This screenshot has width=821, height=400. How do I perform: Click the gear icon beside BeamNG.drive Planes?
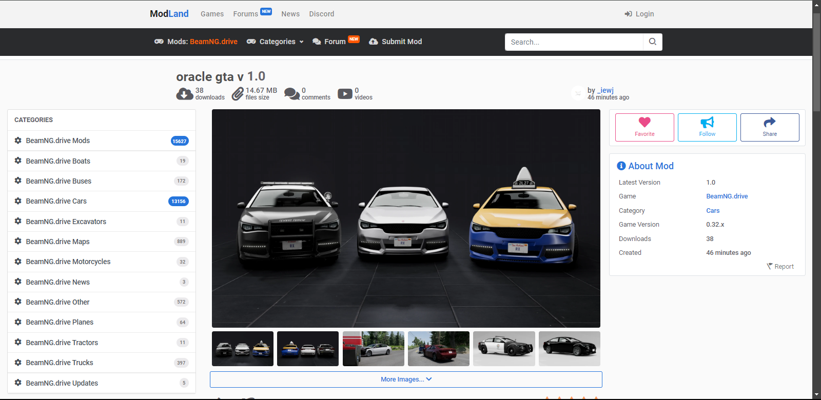[18, 322]
